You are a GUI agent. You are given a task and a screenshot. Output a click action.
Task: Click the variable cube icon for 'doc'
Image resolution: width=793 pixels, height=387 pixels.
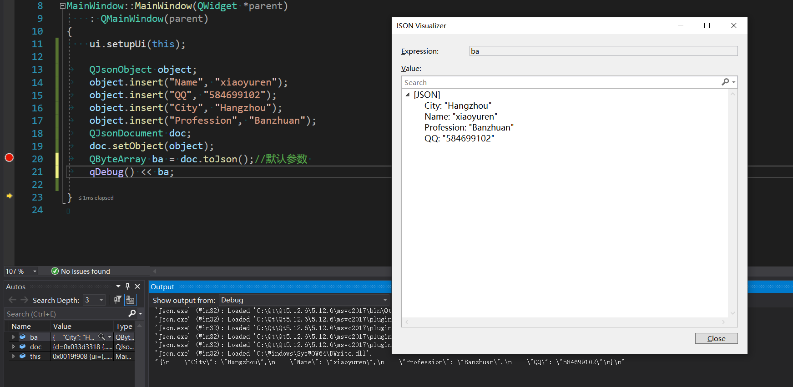click(x=22, y=347)
